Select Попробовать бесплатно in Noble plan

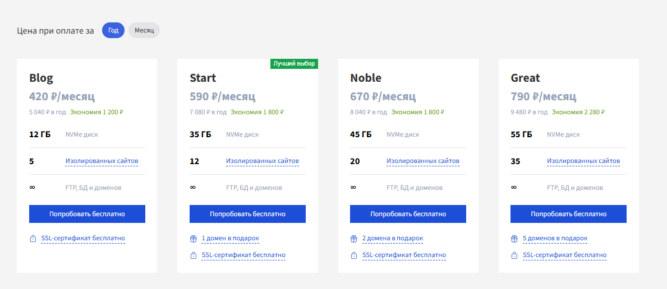(408, 214)
